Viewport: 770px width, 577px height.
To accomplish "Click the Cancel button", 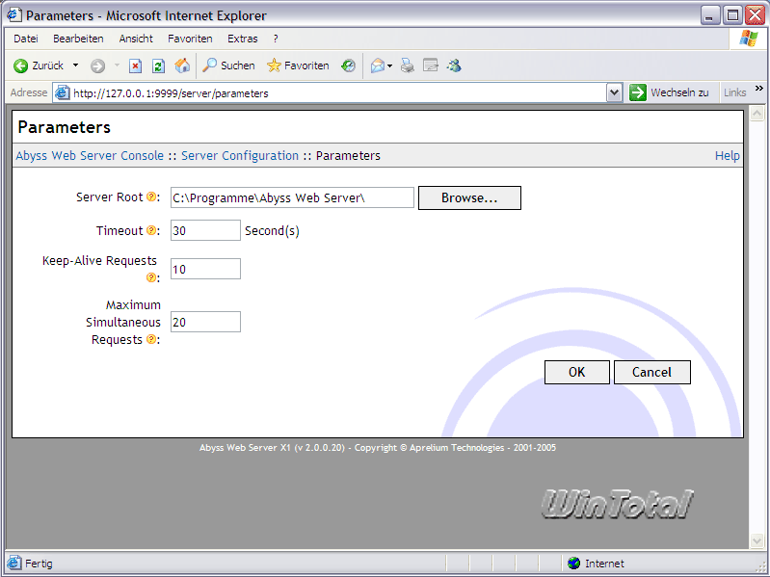I will pyautogui.click(x=652, y=373).
